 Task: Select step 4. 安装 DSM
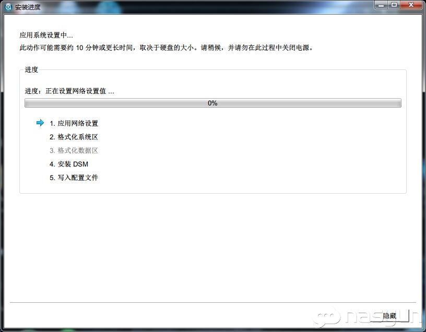click(69, 164)
